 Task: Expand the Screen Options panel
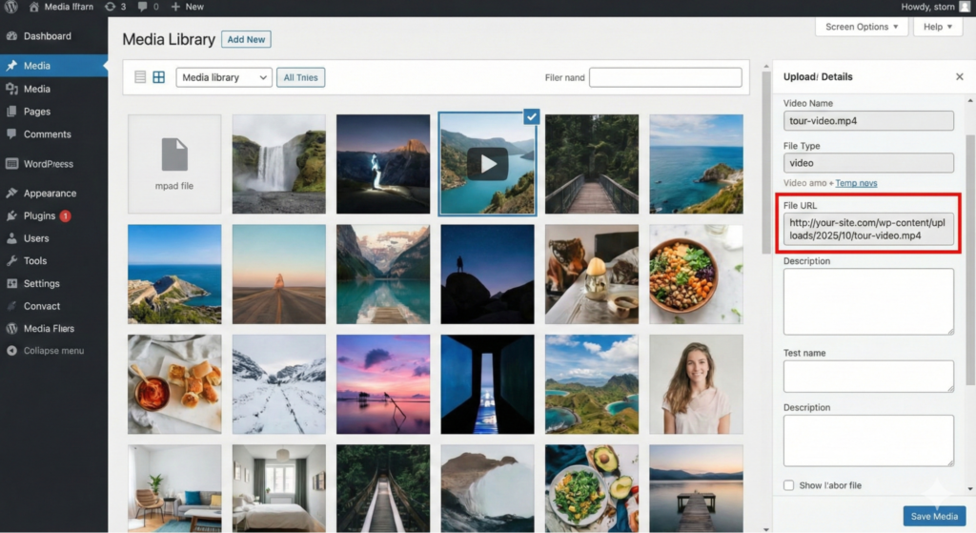click(x=863, y=27)
